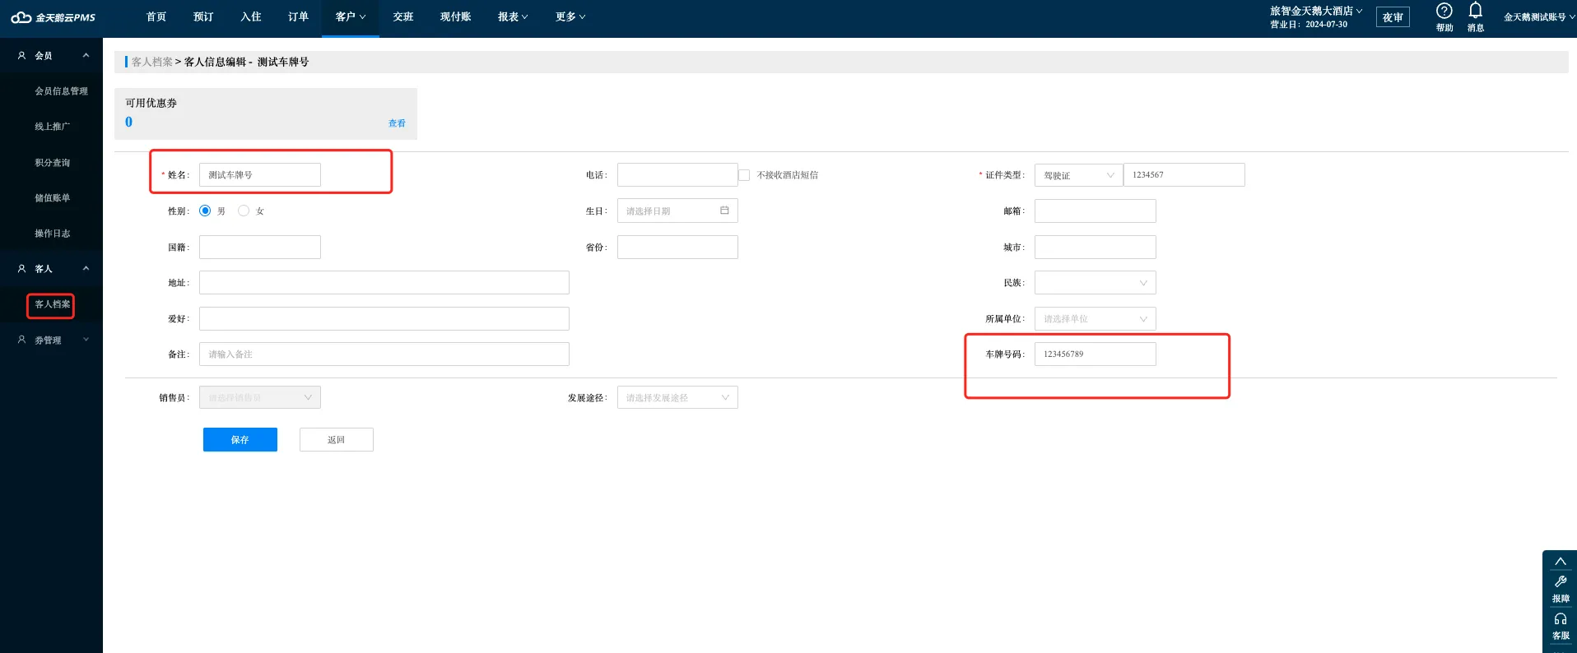Go to 首页 menu
Viewport: 1577px width, 653px height.
[x=156, y=16]
